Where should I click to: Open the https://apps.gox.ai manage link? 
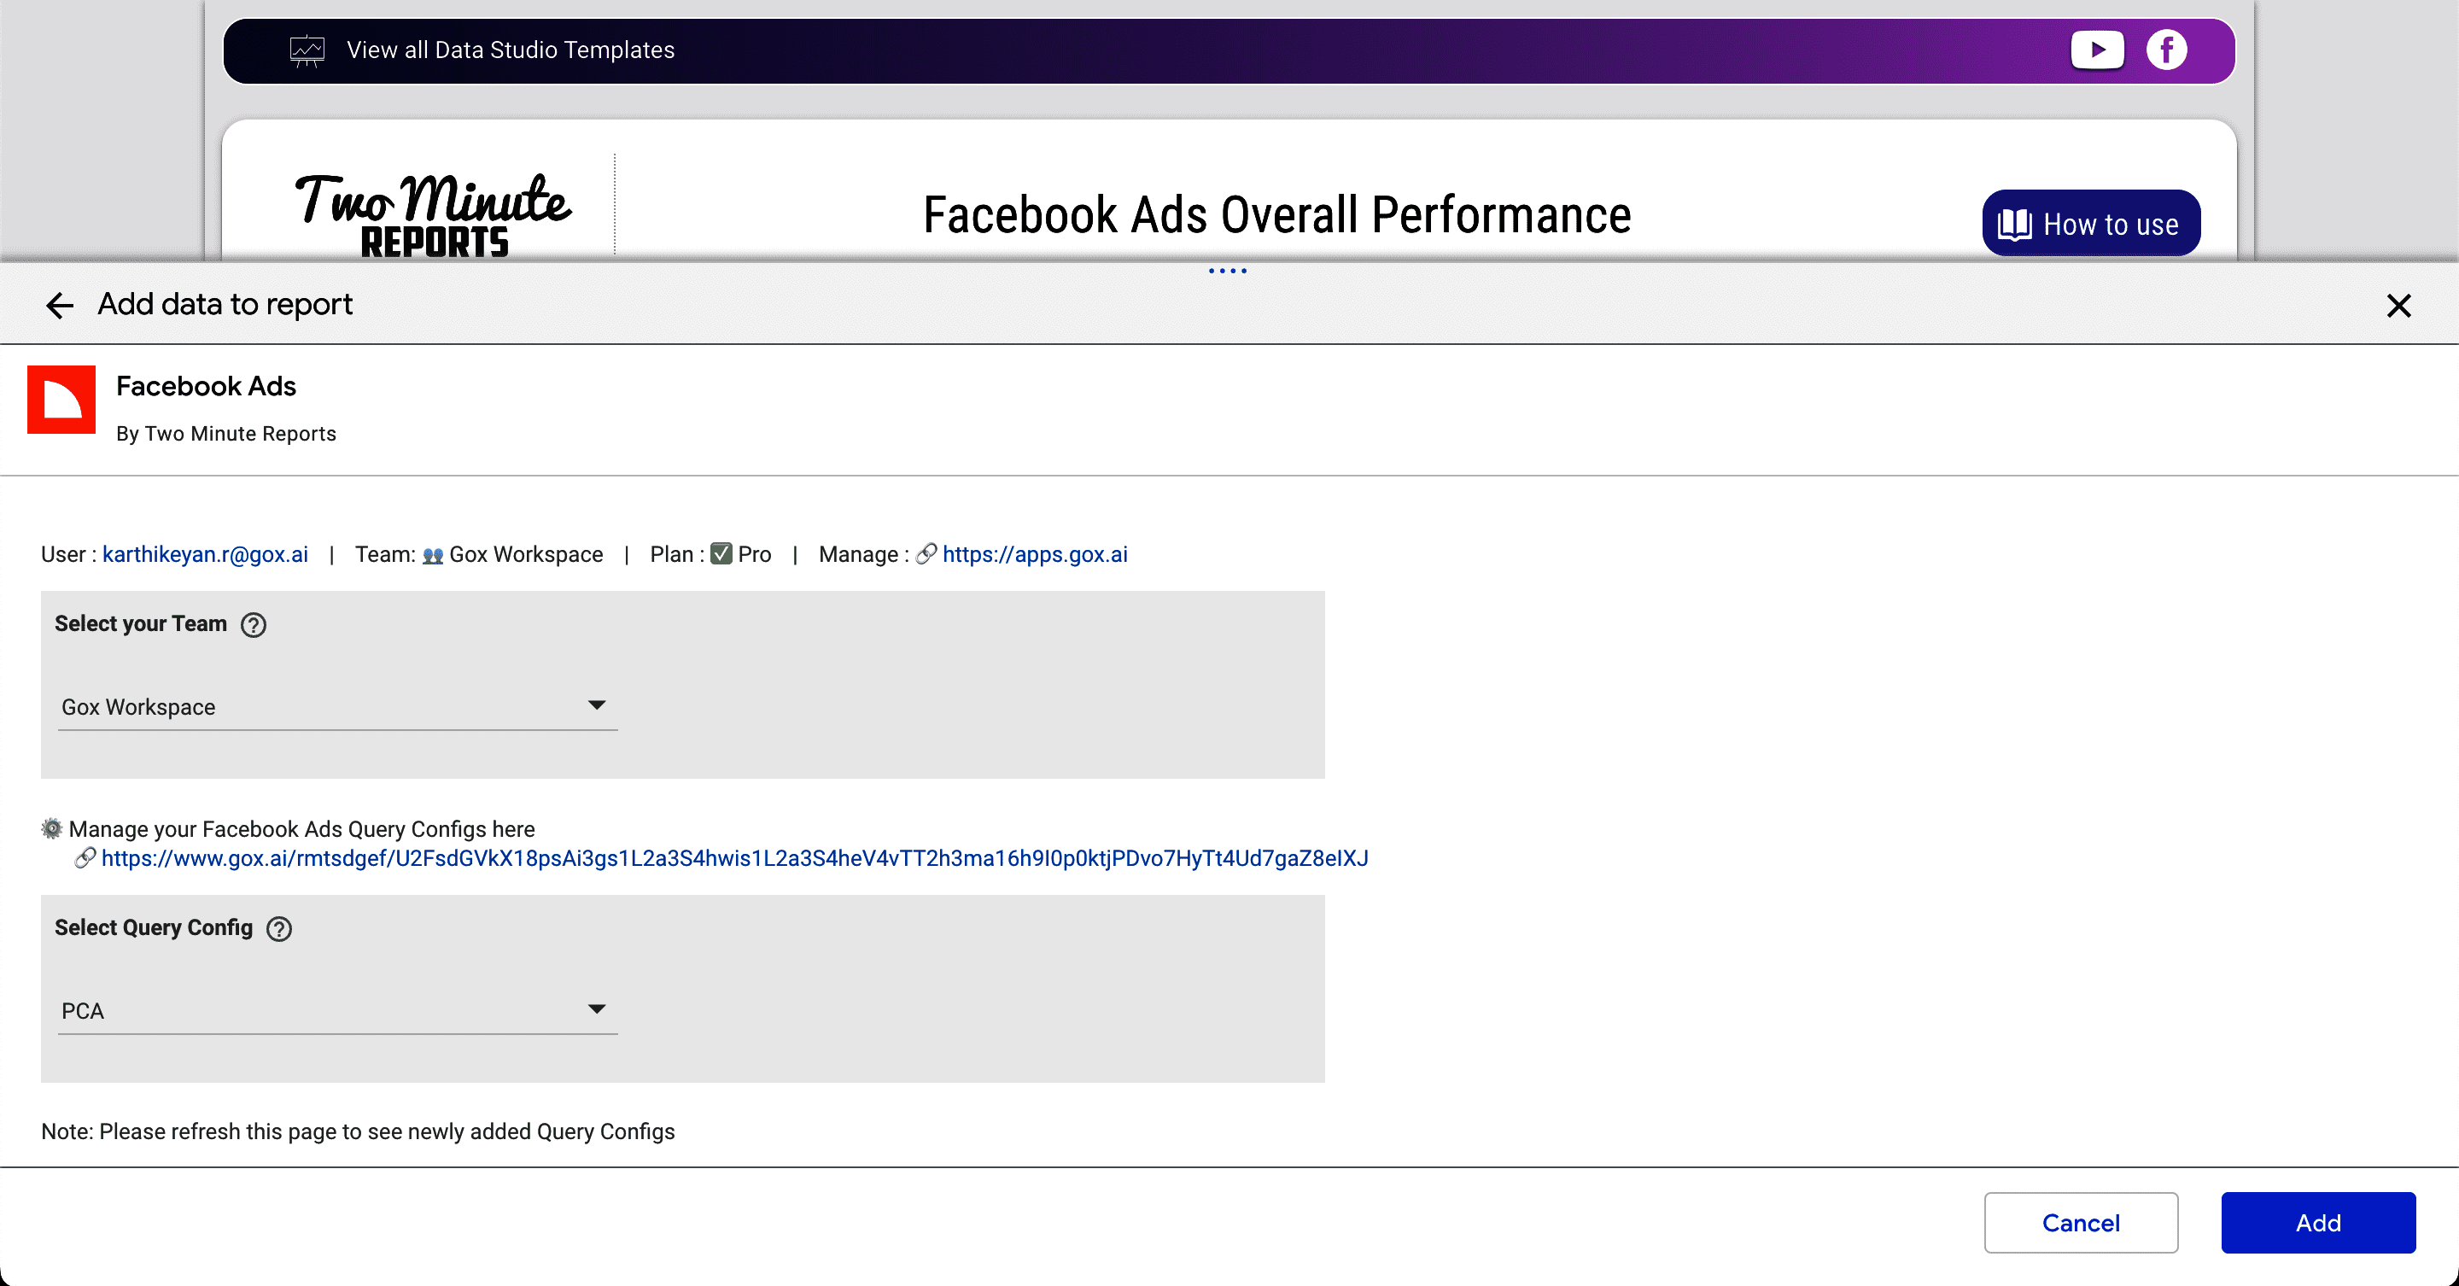(1034, 555)
